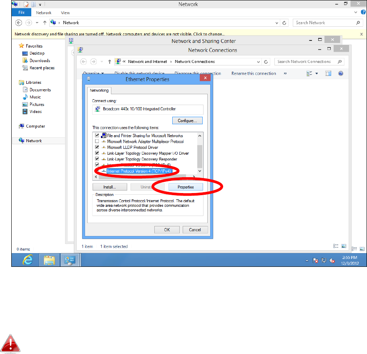
Task: Go back in the Network window
Action: click(x=19, y=23)
